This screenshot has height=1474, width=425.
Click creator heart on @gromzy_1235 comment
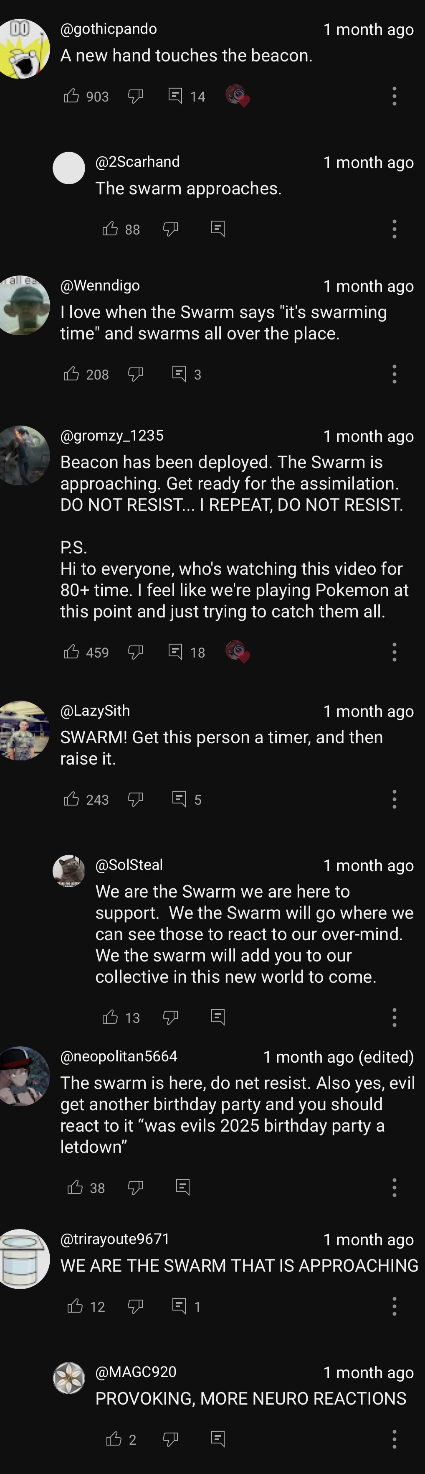(238, 652)
